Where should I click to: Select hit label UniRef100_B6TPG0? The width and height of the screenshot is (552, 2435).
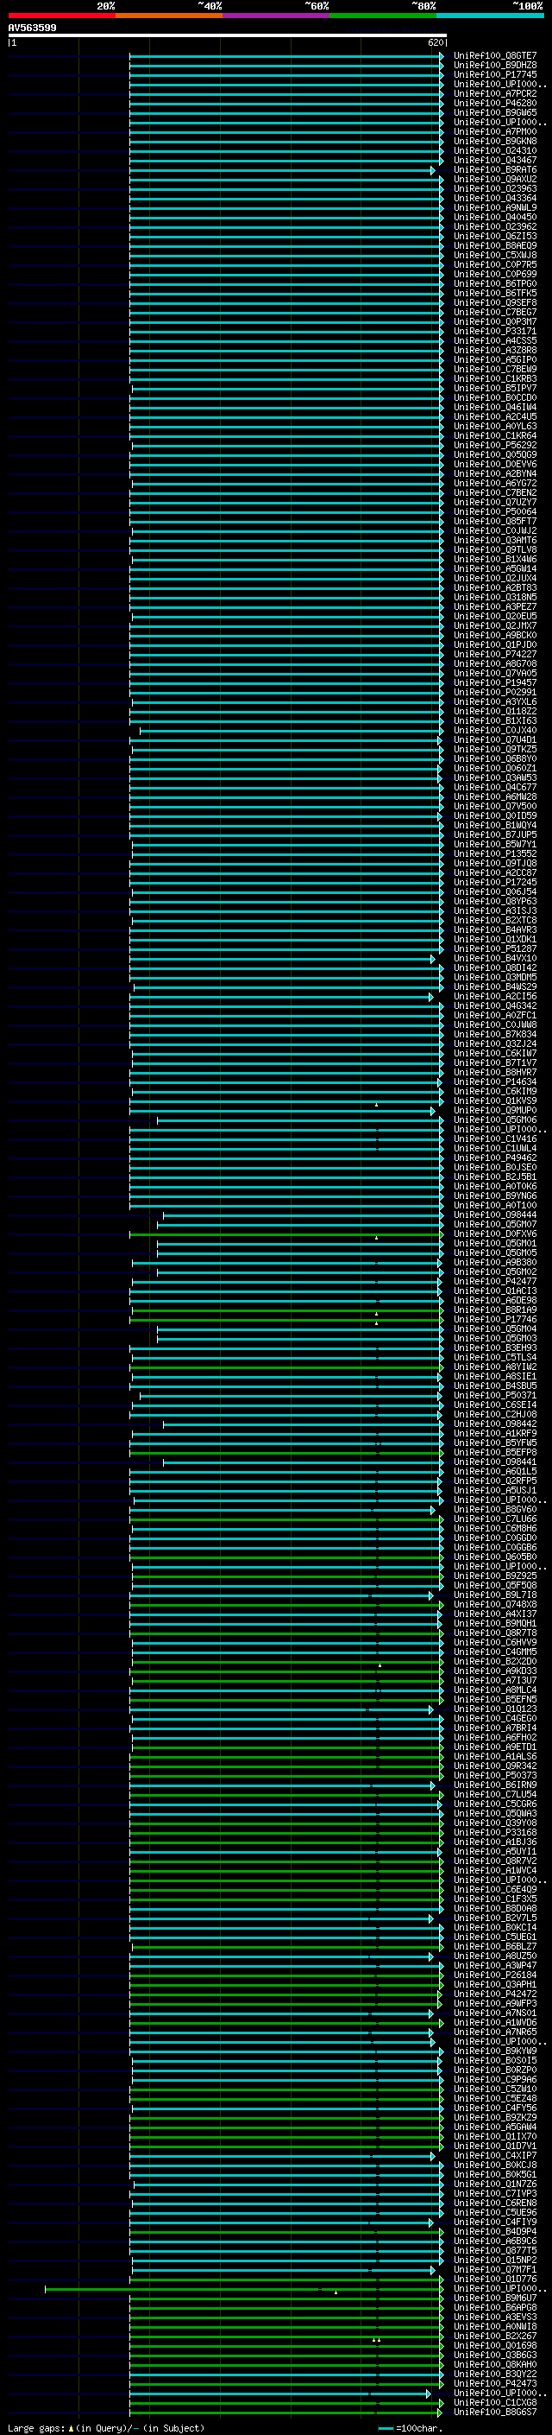click(x=495, y=283)
